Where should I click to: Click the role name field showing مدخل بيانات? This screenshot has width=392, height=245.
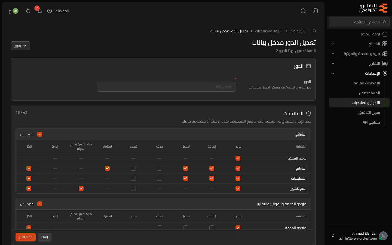(166, 87)
